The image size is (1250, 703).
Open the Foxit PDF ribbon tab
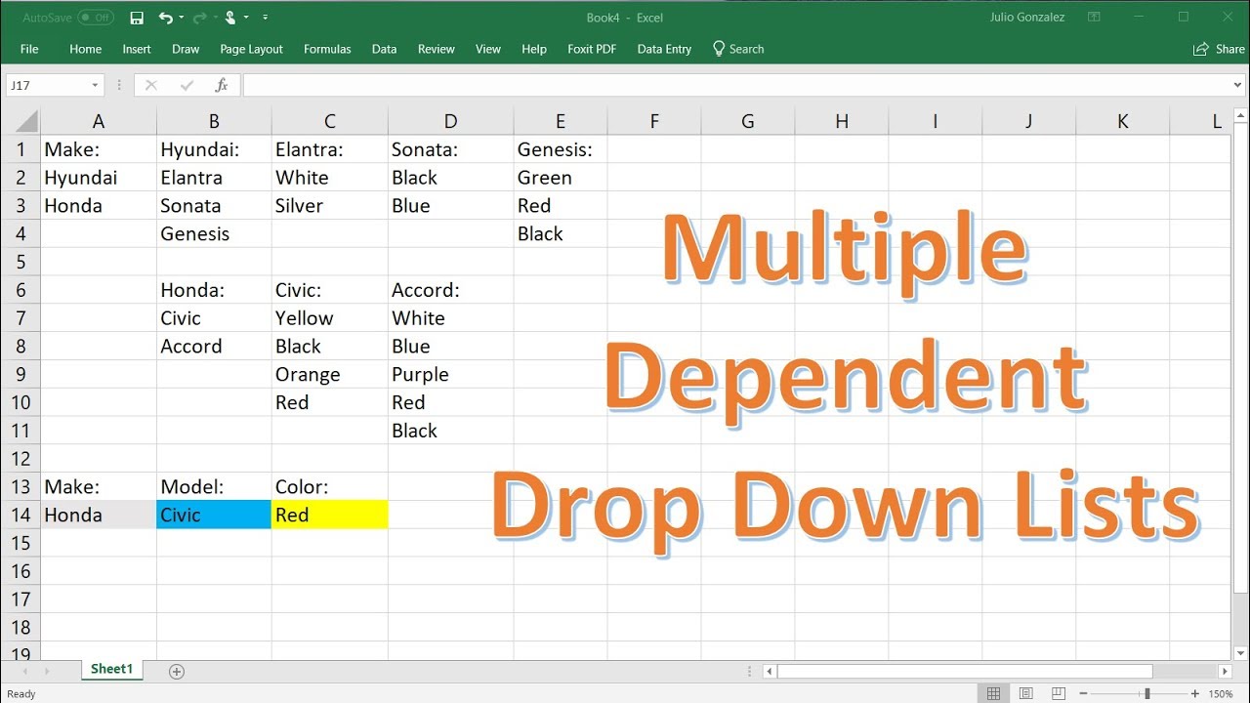coord(592,49)
